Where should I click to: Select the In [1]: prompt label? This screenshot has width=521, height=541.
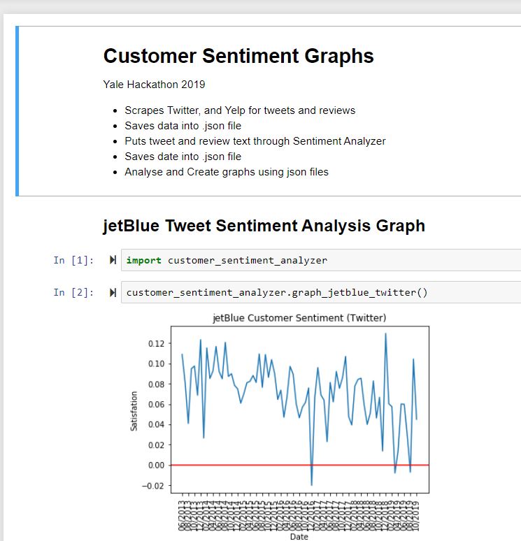point(73,260)
